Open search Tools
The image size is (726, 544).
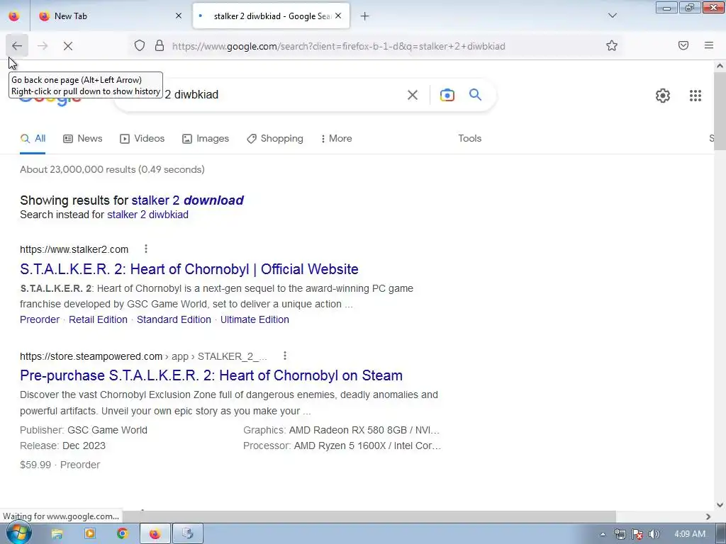coord(469,138)
